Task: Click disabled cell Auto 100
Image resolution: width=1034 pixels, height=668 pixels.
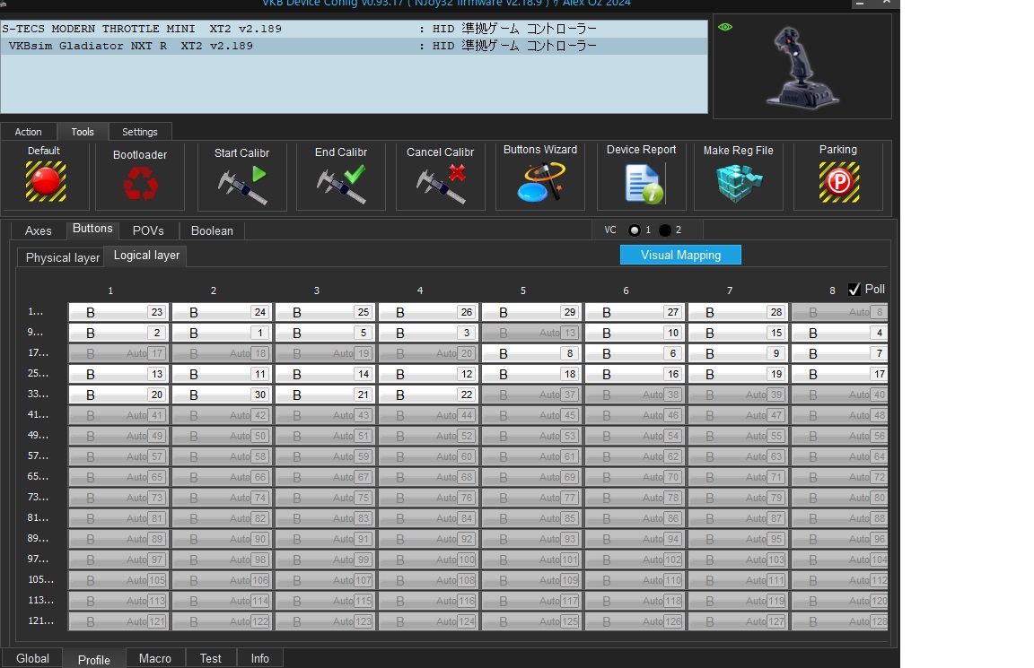Action: [429, 560]
